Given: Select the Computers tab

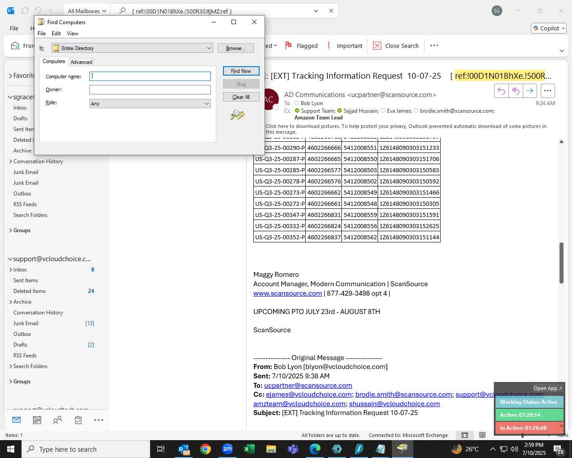Looking at the screenshot, I should (x=54, y=61).
